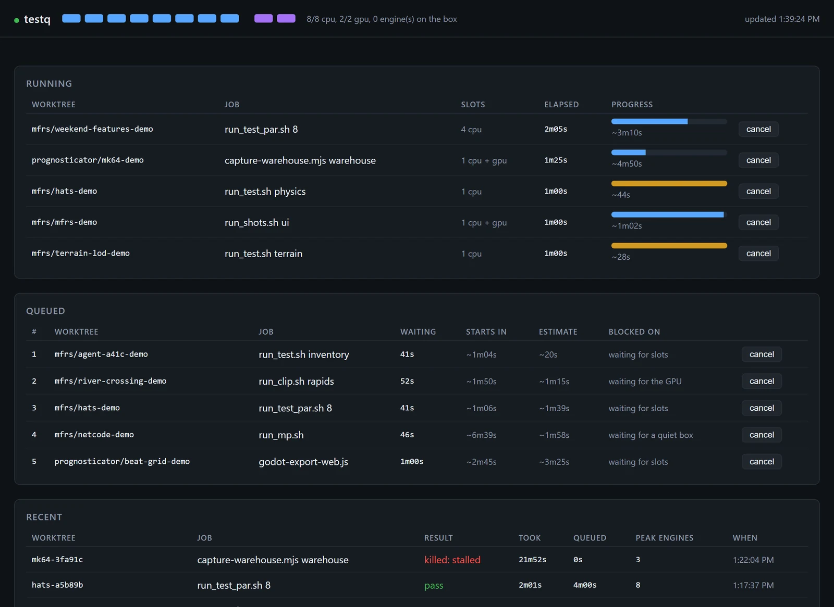Cancel the run_shots.sh ui job
Viewport: 834px width, 607px height.
(758, 222)
